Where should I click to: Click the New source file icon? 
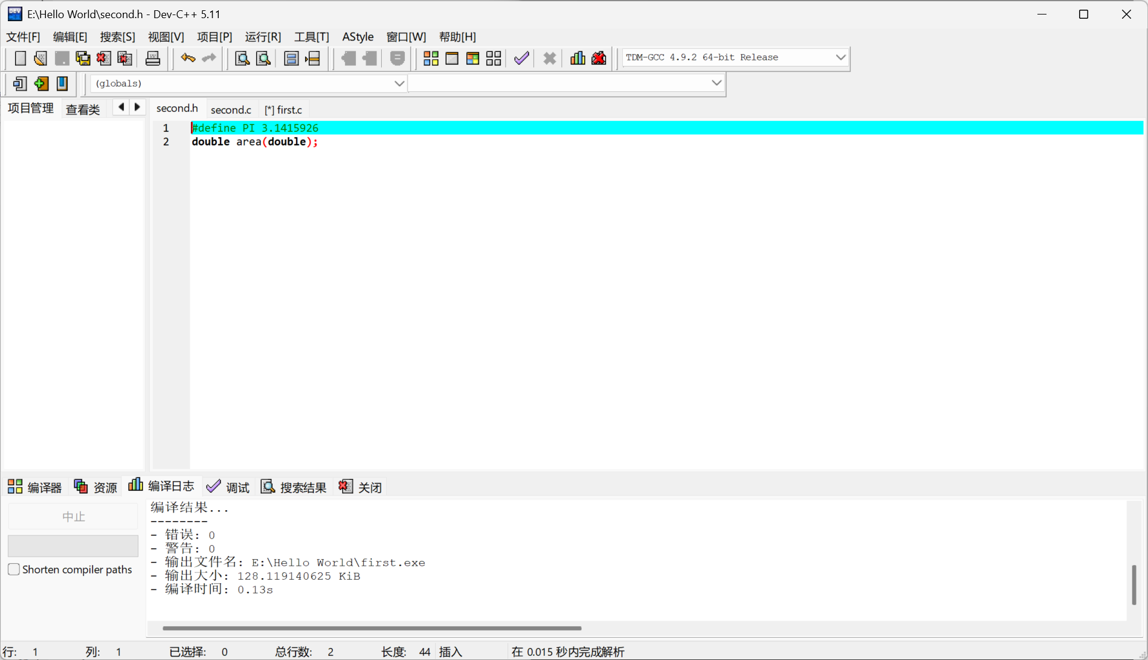point(20,58)
